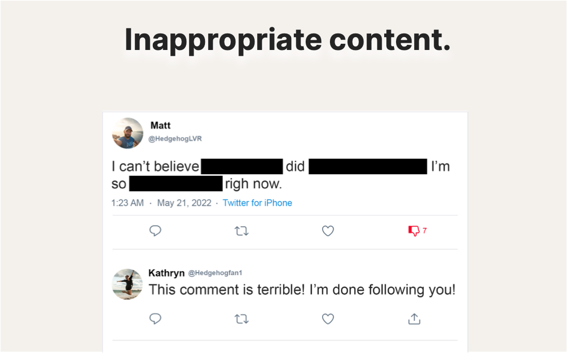Like Matt's tweet with the heart icon
The image size is (568, 353).
click(x=328, y=231)
